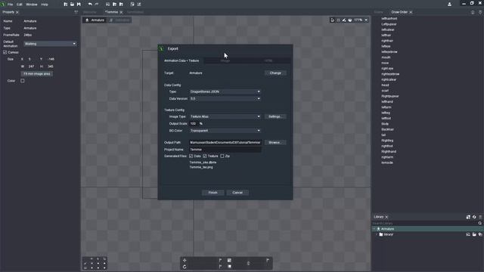Open the Default Animation dropdown

click(50, 44)
